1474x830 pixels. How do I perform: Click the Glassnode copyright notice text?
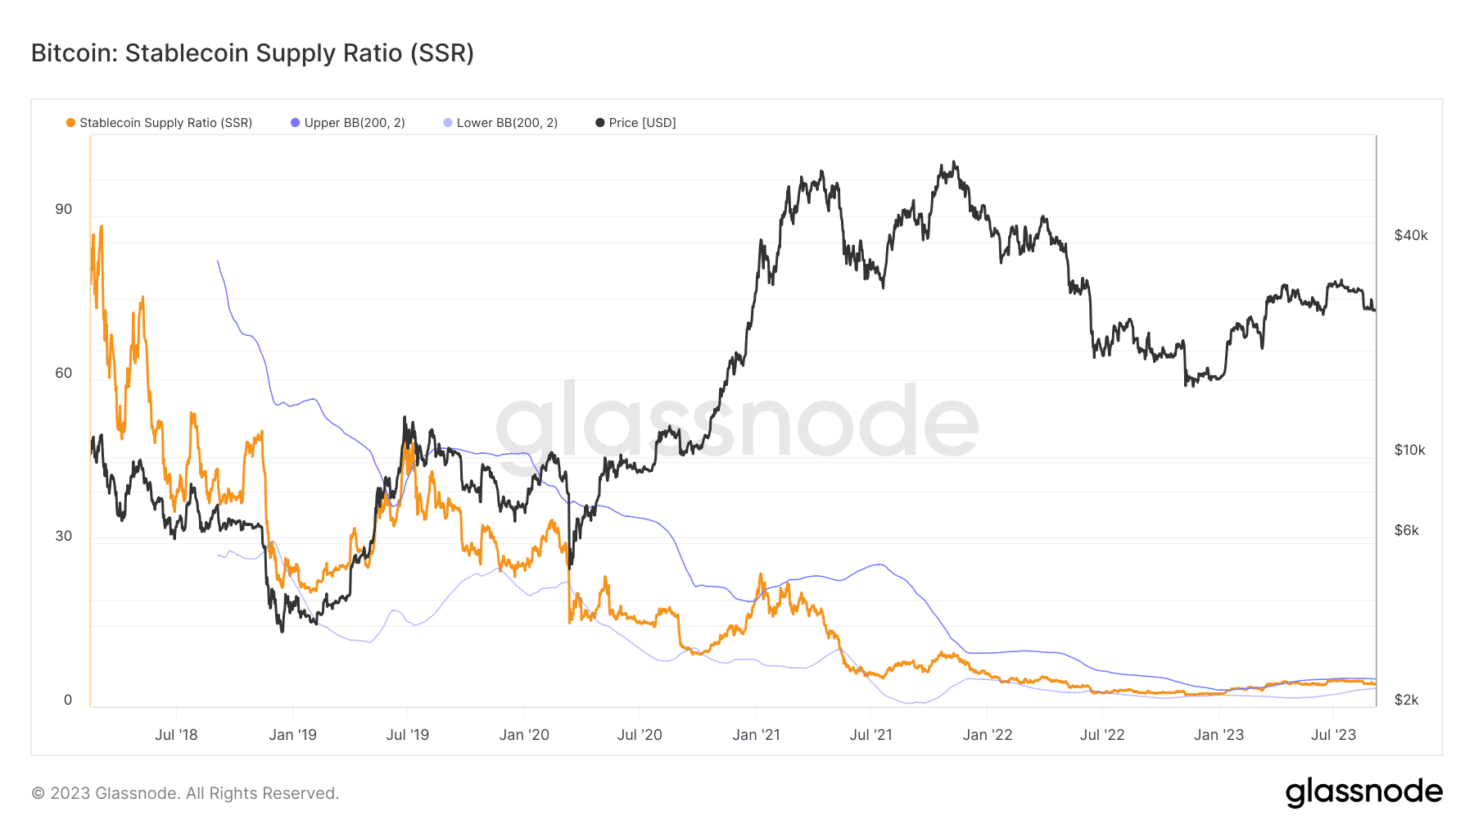(x=185, y=793)
